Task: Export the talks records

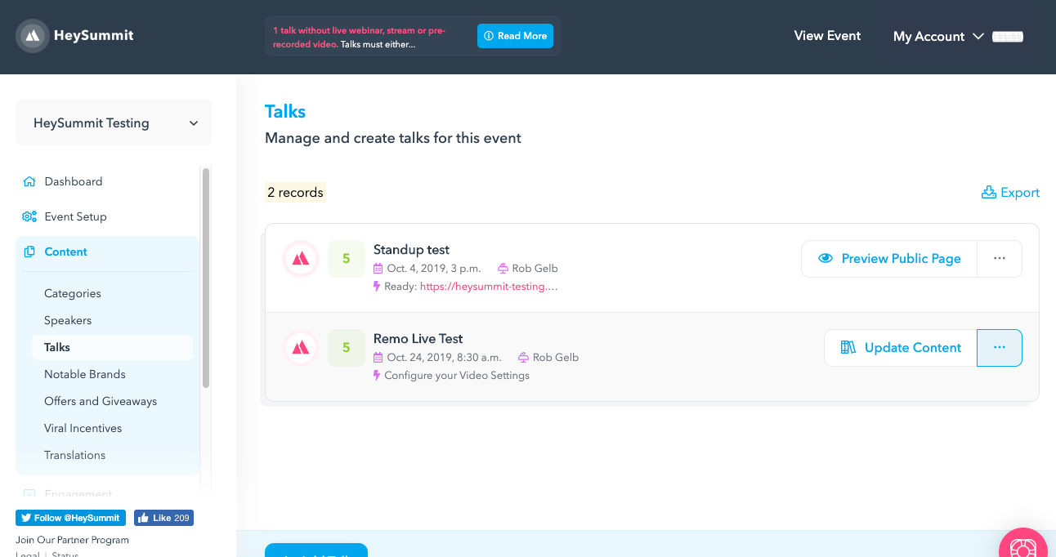Action: coord(1010,193)
